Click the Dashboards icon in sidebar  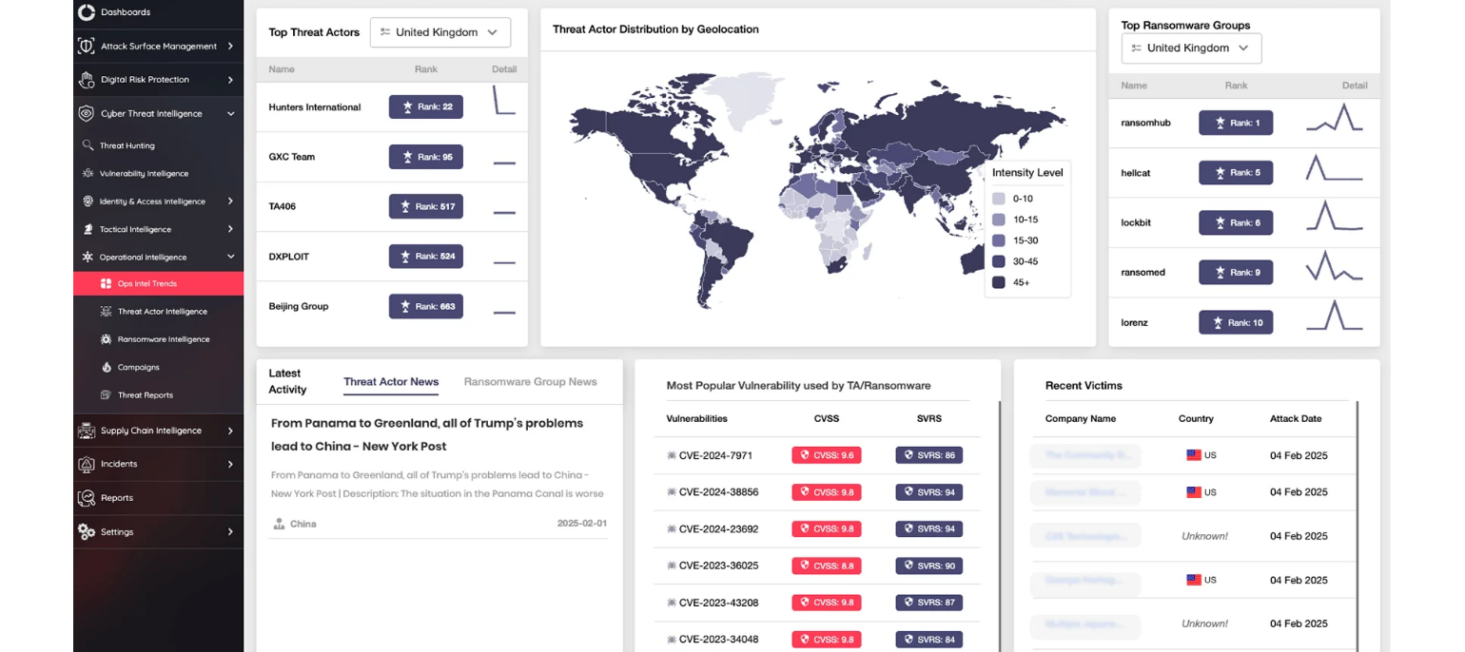click(x=87, y=12)
